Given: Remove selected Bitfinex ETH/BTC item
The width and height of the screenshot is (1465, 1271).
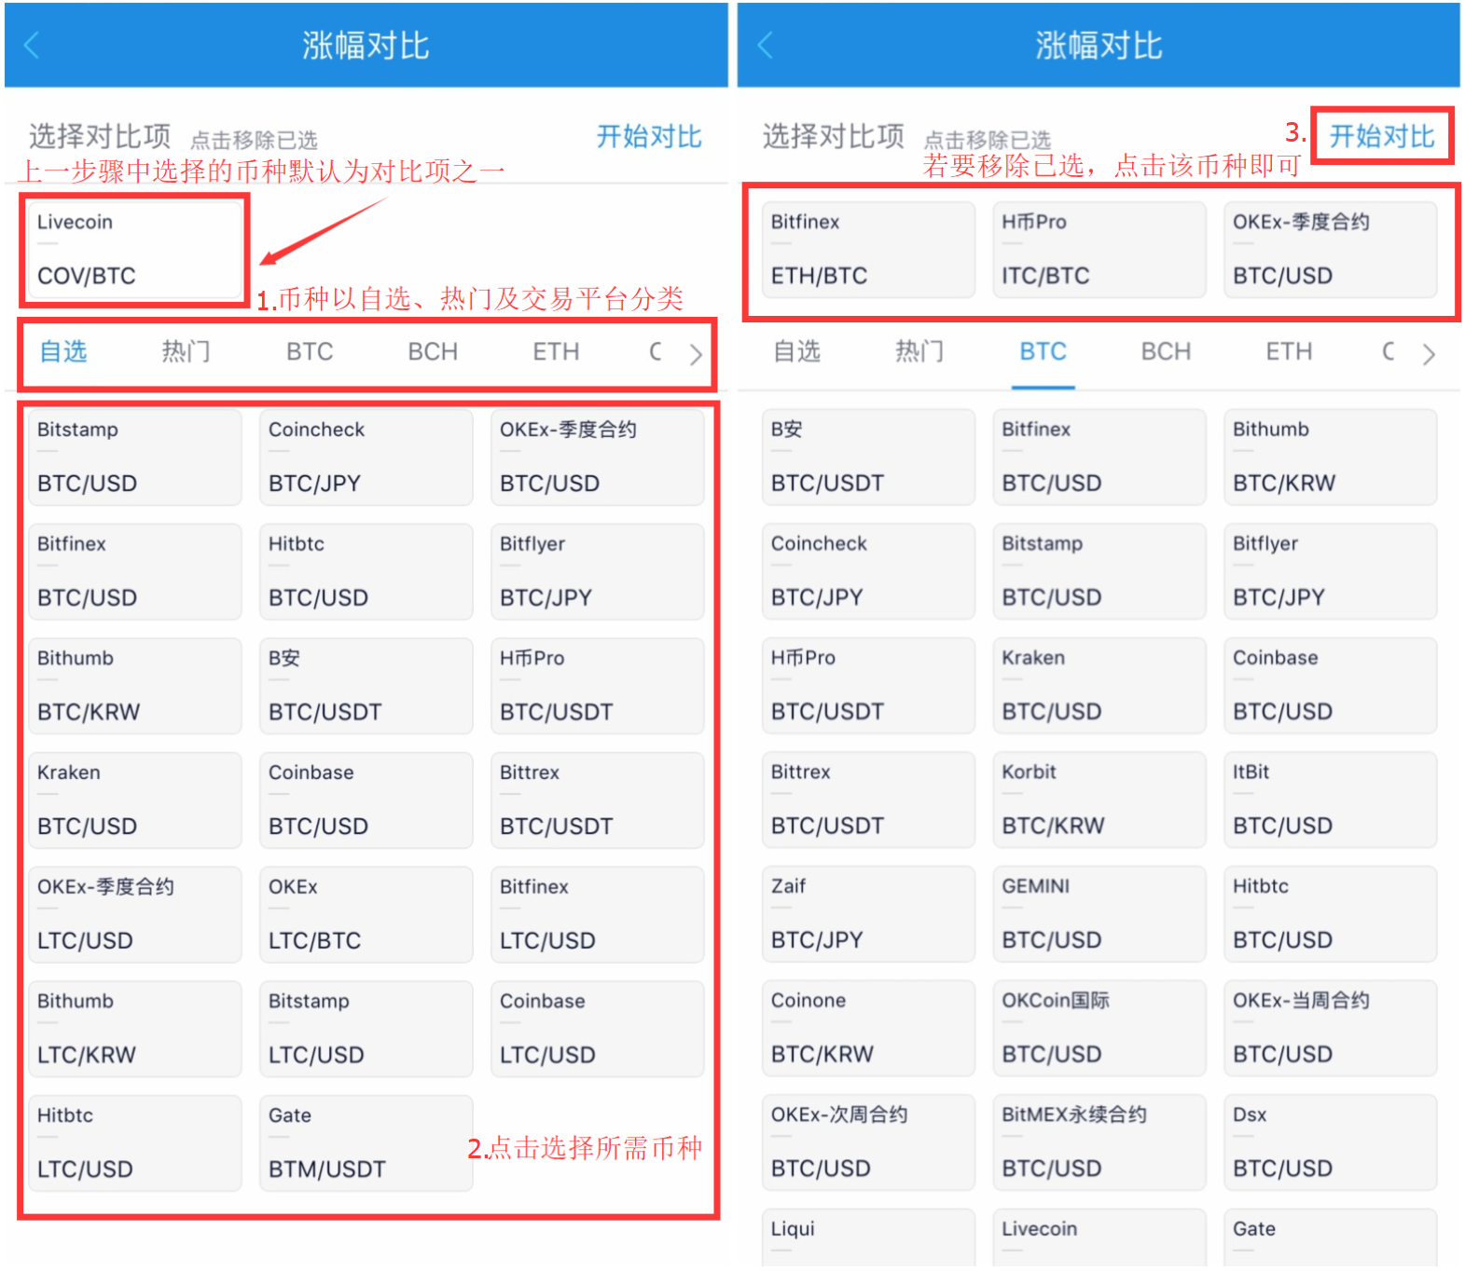Looking at the screenshot, I should pyautogui.click(x=868, y=250).
